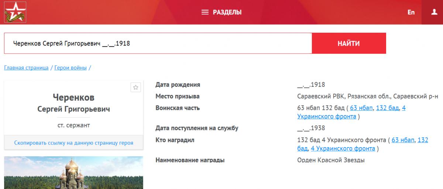Switch the site language to En
This screenshot has width=443, height=189.
[411, 12]
